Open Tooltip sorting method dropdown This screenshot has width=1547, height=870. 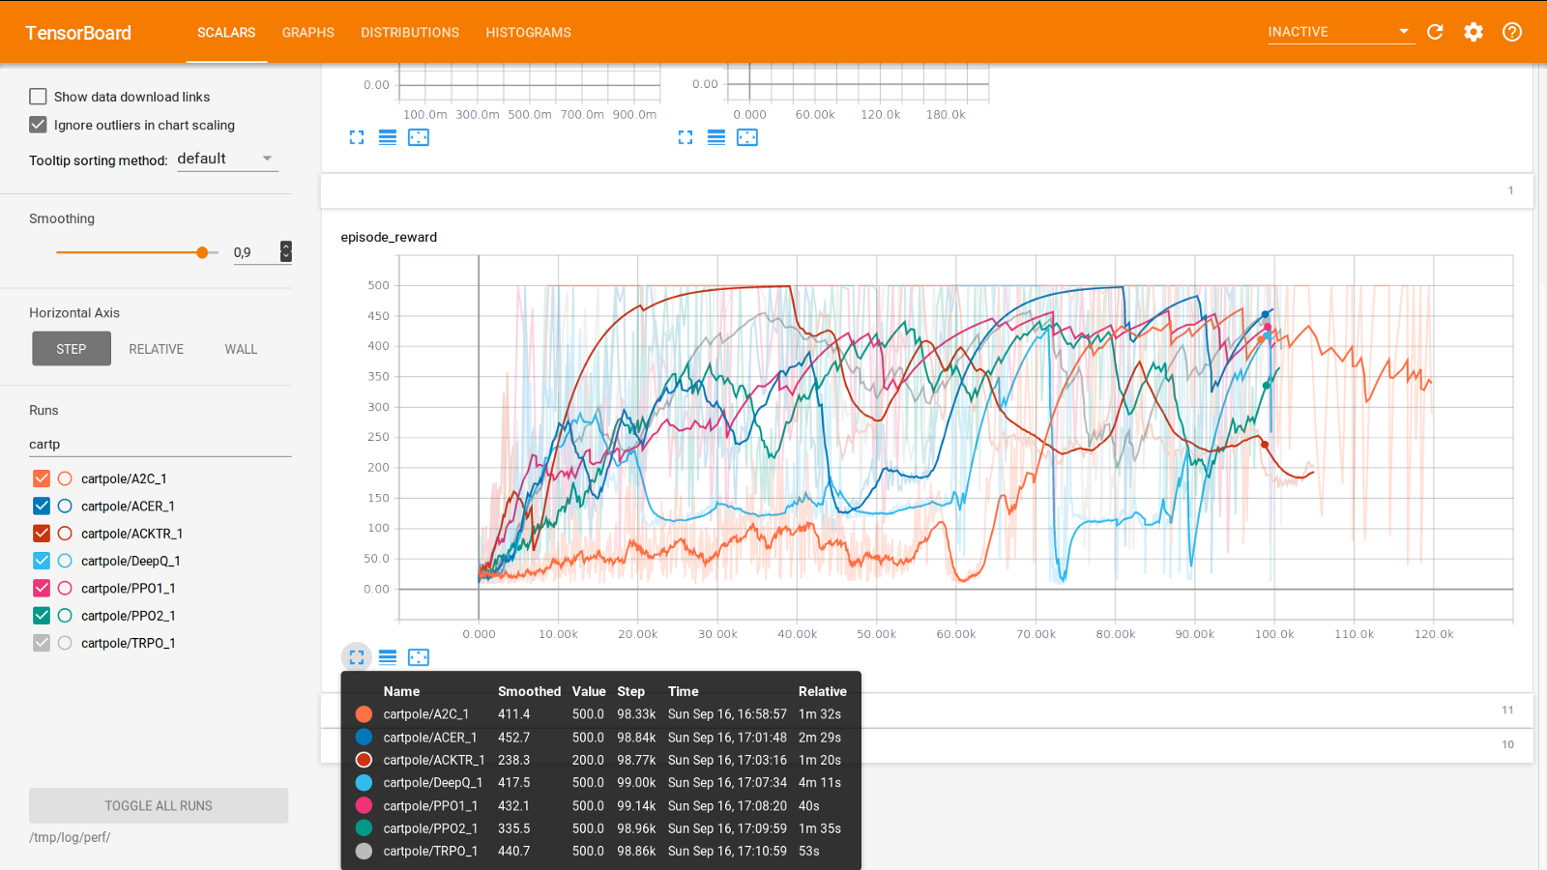(x=227, y=159)
